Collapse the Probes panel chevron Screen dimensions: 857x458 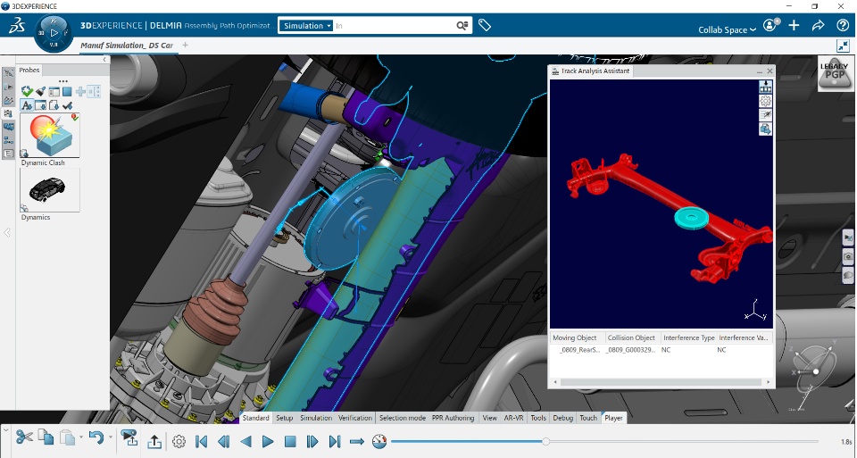point(105,60)
